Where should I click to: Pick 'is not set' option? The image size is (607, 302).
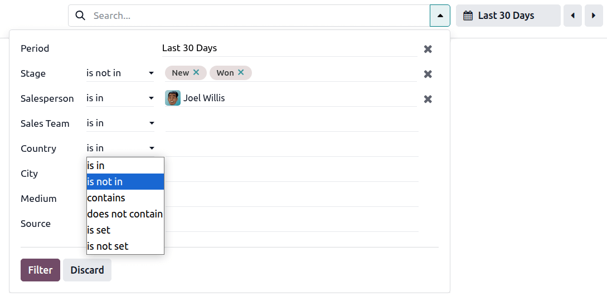[125, 246]
